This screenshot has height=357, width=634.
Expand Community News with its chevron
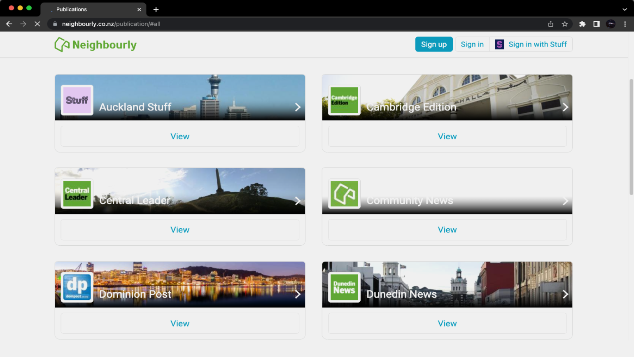[565, 201]
